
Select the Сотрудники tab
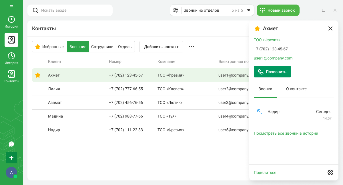[x=102, y=47]
